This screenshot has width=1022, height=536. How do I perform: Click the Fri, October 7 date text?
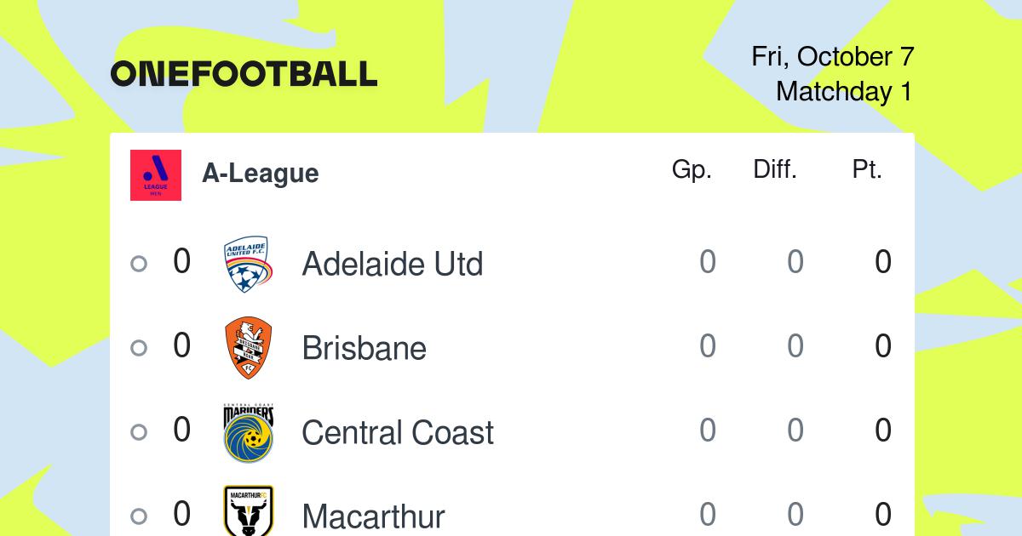(833, 57)
